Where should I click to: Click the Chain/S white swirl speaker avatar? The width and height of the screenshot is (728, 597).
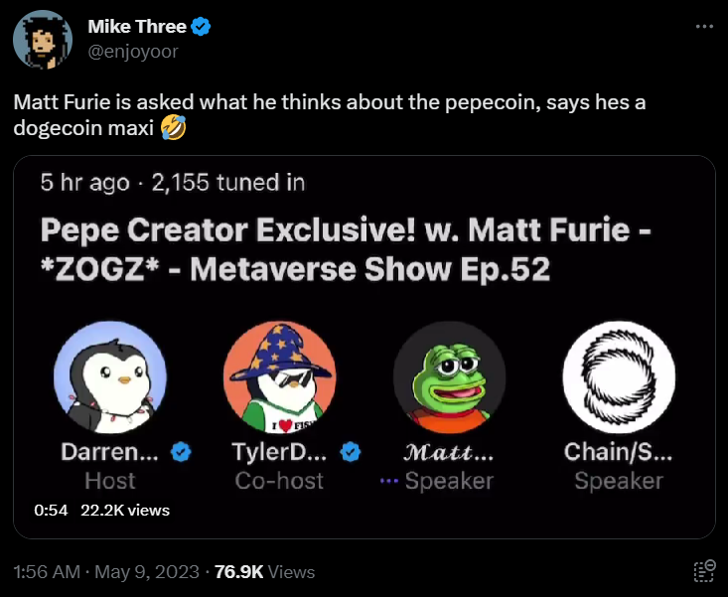(x=618, y=377)
